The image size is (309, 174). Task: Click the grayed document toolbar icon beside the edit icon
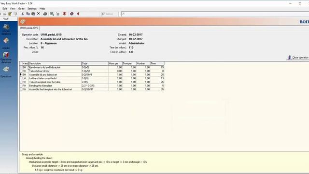coord(15,14)
